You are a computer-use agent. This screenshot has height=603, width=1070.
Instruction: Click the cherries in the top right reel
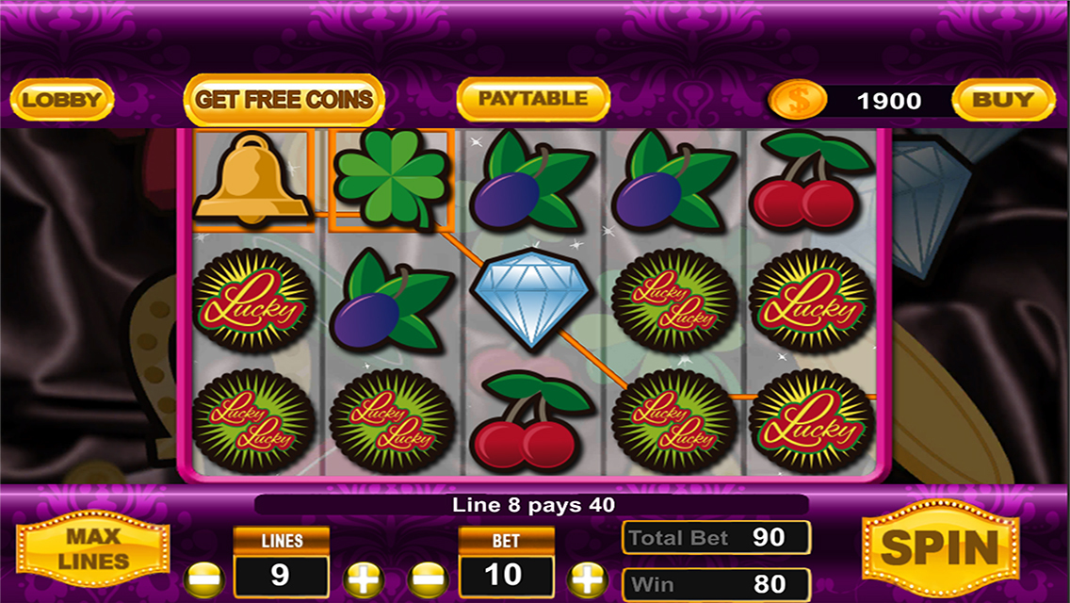[811, 179]
